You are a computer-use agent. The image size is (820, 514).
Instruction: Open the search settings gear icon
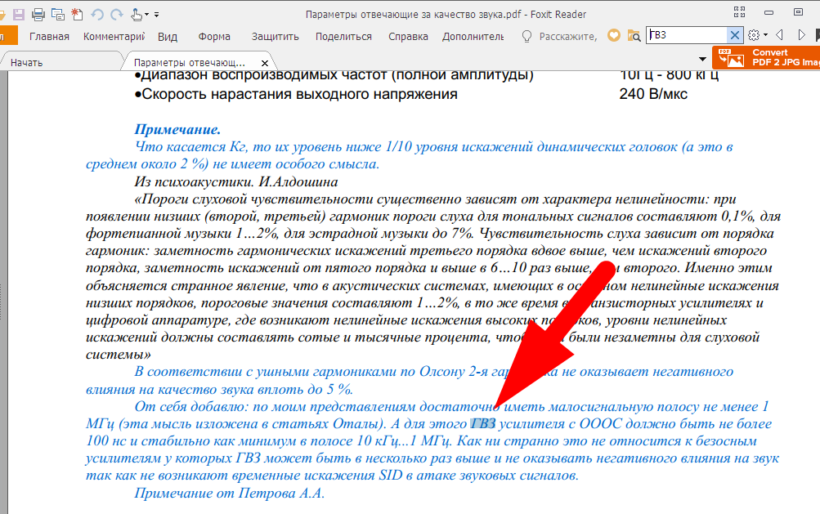tap(754, 35)
